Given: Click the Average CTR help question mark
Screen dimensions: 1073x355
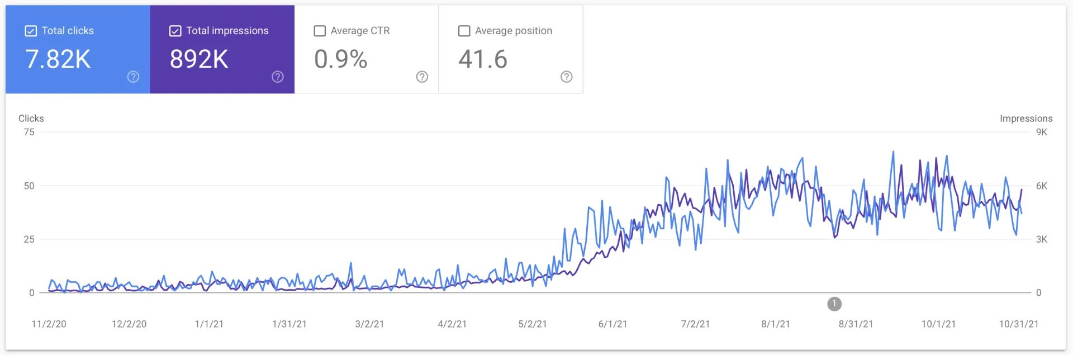Looking at the screenshot, I should (x=422, y=77).
